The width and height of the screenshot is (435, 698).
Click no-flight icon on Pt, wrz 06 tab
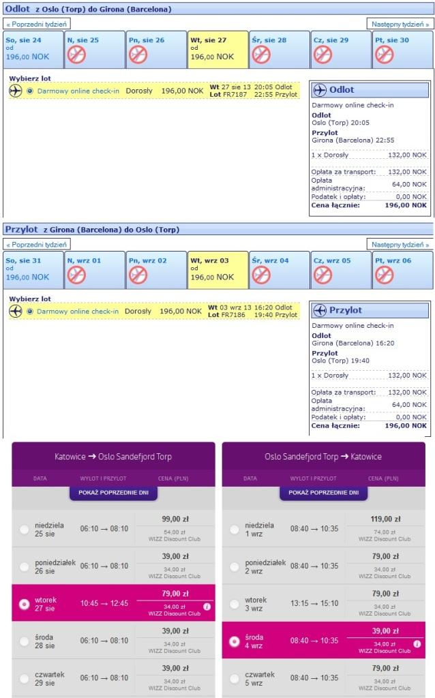(x=385, y=275)
